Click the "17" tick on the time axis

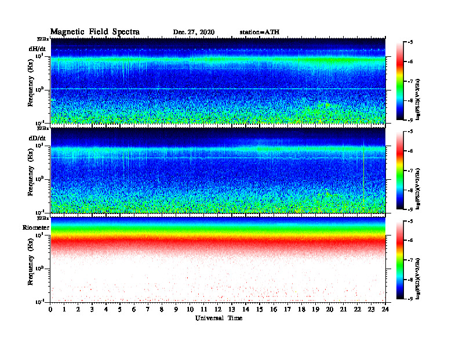287,310
